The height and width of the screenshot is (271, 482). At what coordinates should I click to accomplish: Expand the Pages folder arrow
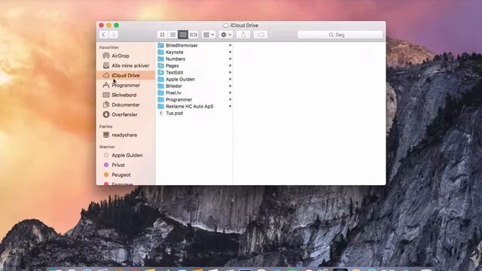pos(230,65)
